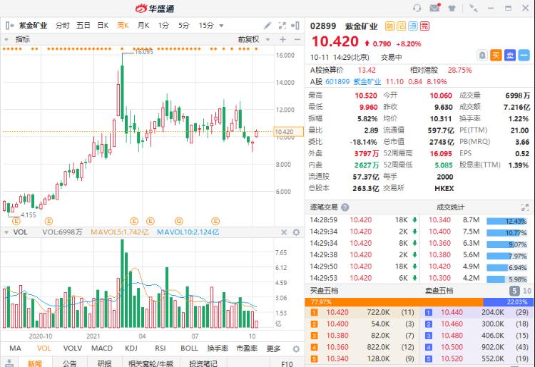The width and height of the screenshot is (535, 367).
Task: Switch to the 逐笔交易 tab
Action: click(x=324, y=207)
